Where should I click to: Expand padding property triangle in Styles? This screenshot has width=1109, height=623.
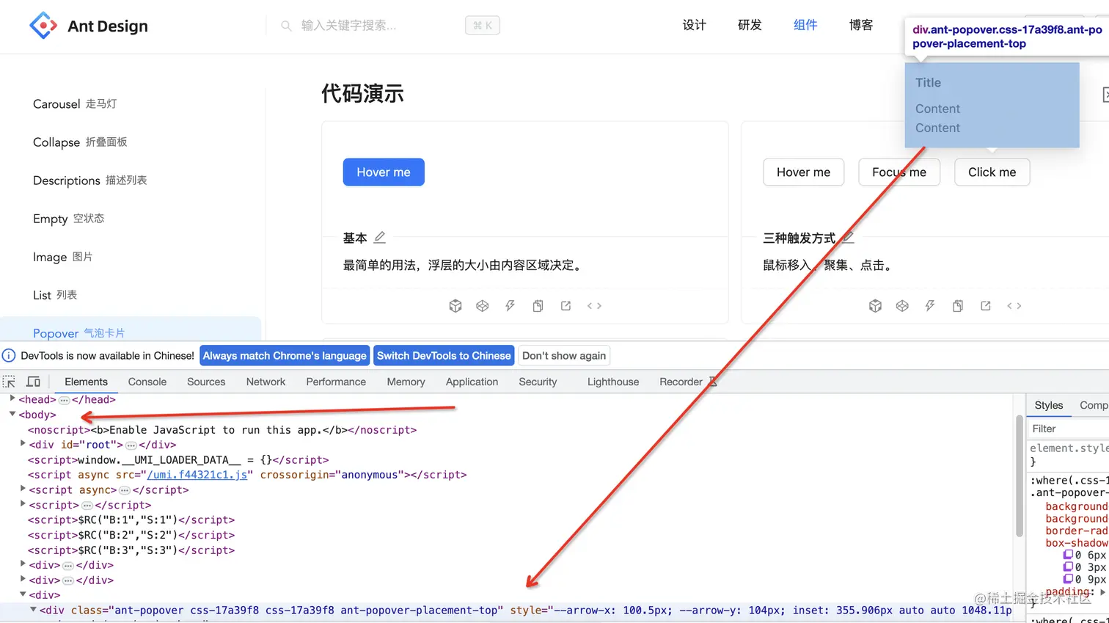click(x=1103, y=591)
